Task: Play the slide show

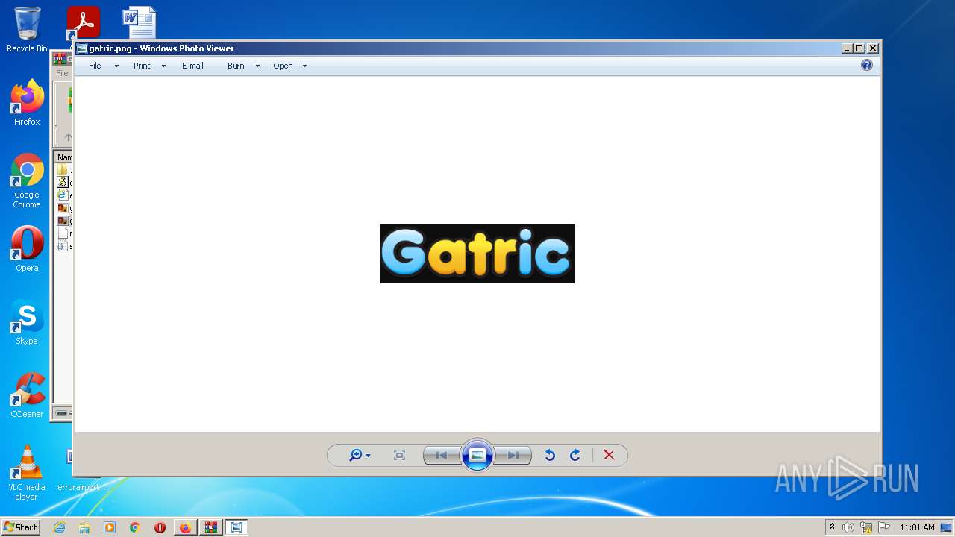Action: (477, 455)
